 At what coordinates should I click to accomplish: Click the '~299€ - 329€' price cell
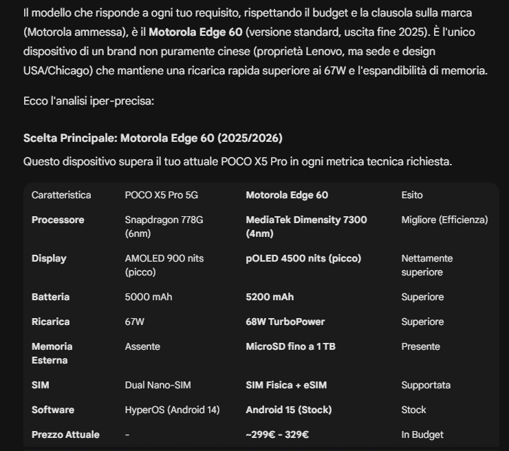tap(277, 434)
